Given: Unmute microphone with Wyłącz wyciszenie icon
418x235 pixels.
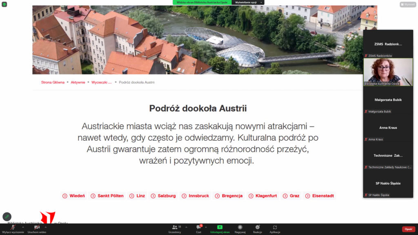Looking at the screenshot, I should tap(13, 228).
